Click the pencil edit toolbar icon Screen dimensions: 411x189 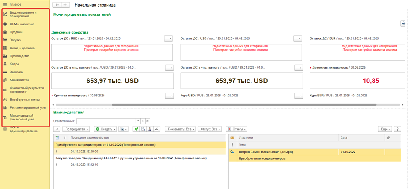point(157,129)
